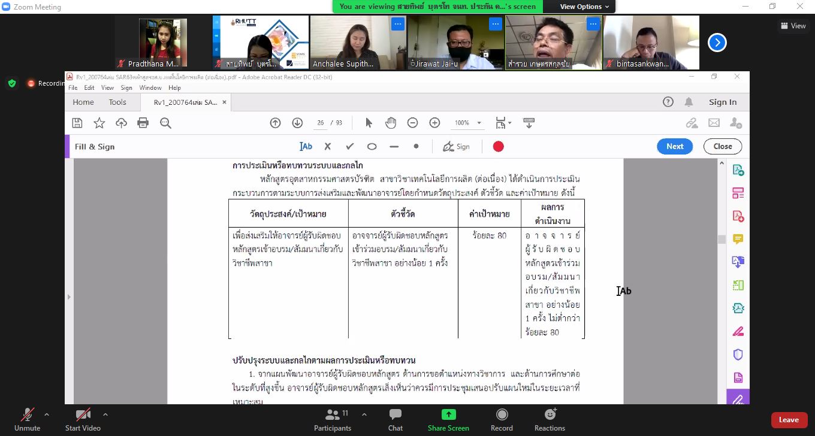The width and height of the screenshot is (815, 436).
Task: Expand audio options next to Unmute
Action: coord(47,414)
